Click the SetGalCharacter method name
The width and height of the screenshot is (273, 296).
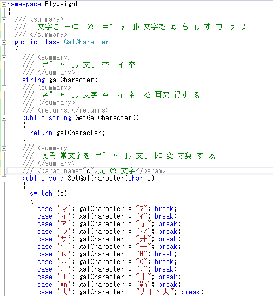pyautogui.click(x=96, y=179)
